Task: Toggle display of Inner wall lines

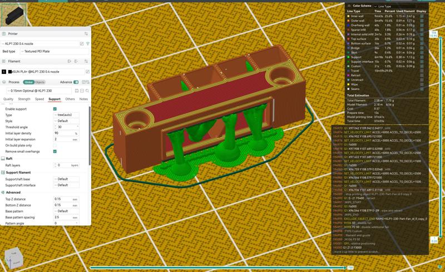Action: click(422, 16)
